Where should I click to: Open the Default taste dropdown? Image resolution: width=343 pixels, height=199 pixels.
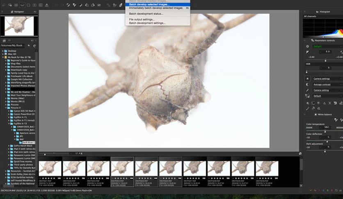327,46
